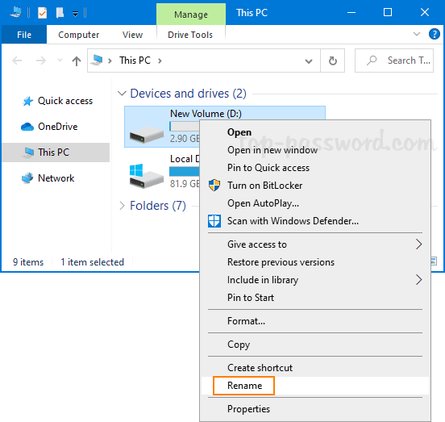This screenshot has width=445, height=422.
Task: Switch to the Computer ribbon tab
Action: tap(79, 35)
